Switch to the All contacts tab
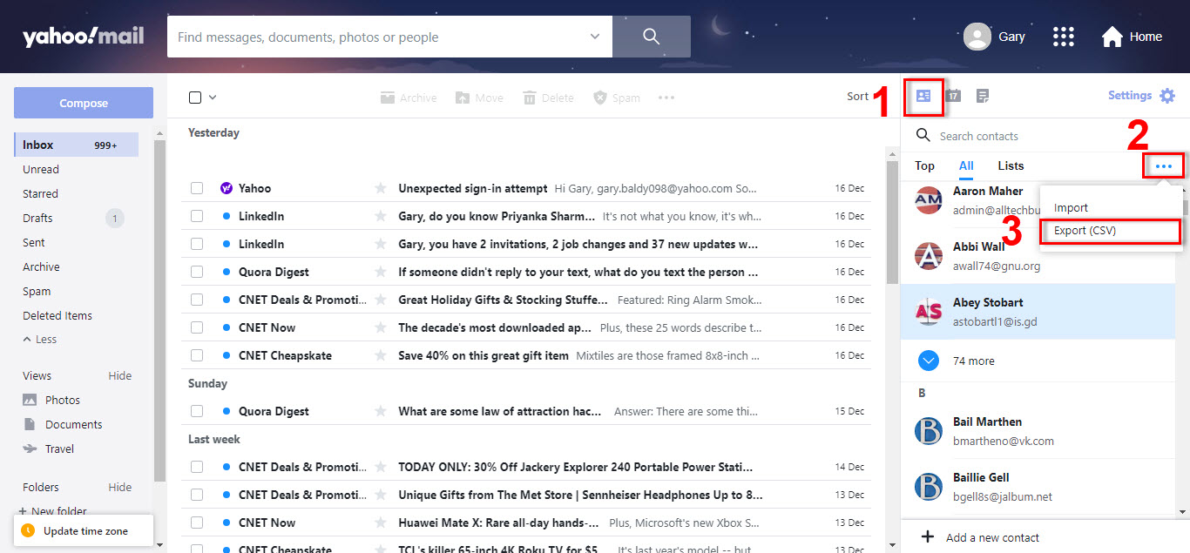The height and width of the screenshot is (553, 1190). [966, 165]
